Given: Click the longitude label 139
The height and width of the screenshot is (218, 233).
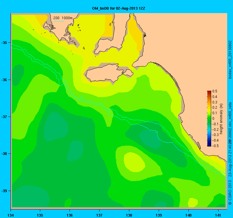Looking at the screenshot, I should click(159, 215).
